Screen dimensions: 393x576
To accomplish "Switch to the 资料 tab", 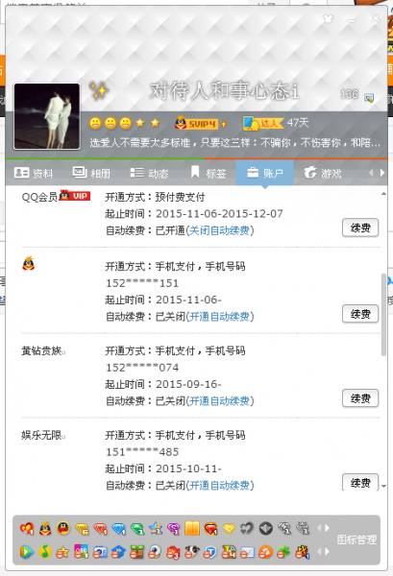I will tap(34, 173).
